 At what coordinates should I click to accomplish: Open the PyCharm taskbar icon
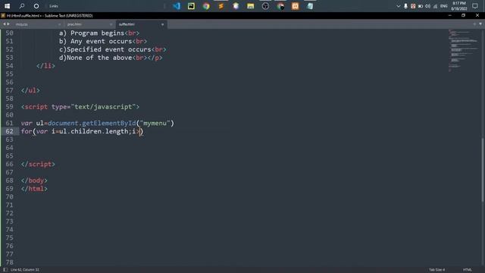coord(191,6)
